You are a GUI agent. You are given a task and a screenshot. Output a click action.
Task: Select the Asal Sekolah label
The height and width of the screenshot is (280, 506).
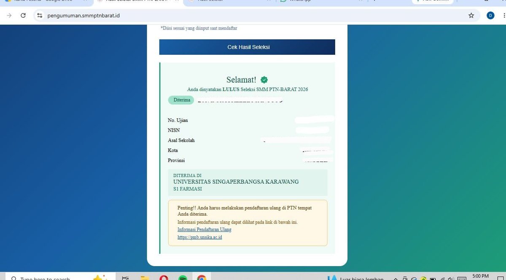(181, 140)
